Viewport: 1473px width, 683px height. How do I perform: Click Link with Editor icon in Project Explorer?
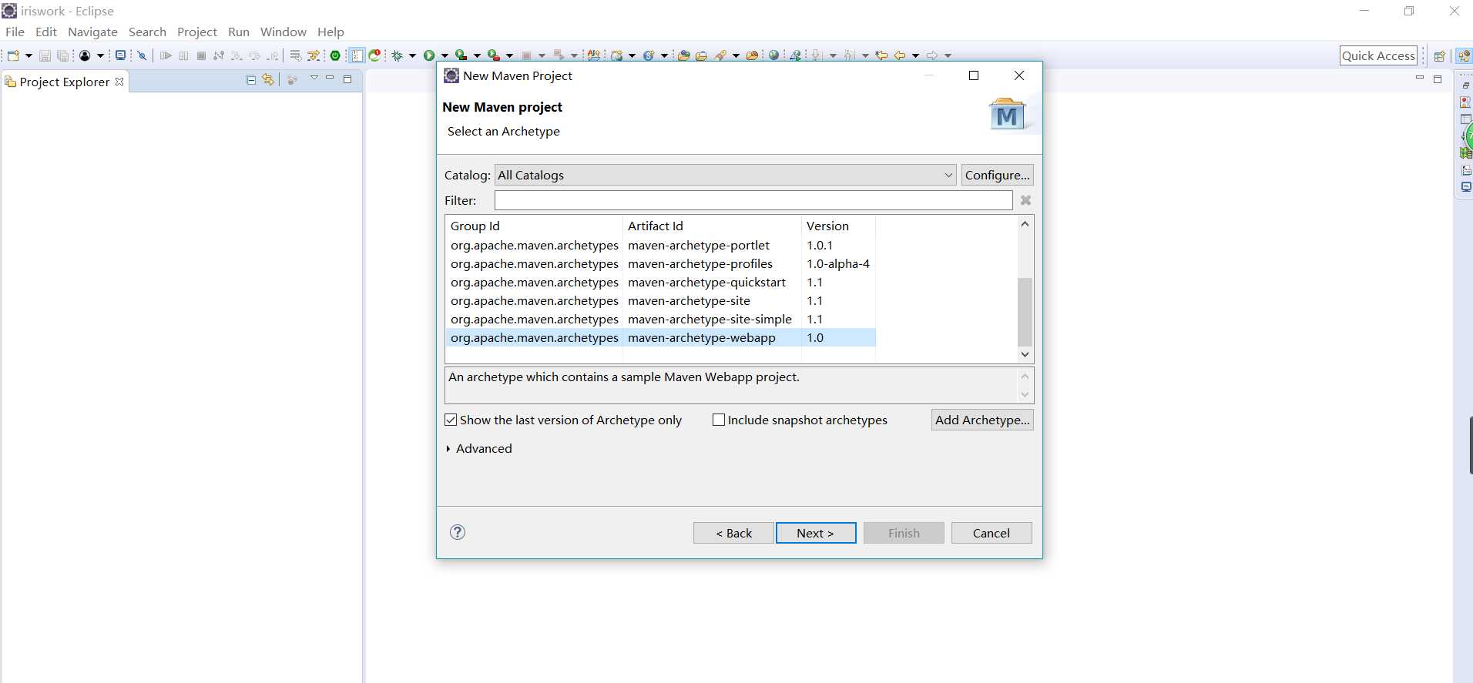268,79
